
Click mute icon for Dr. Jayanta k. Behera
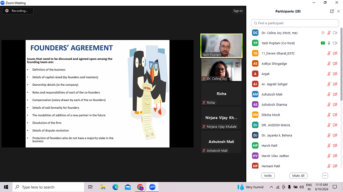tap(329, 135)
